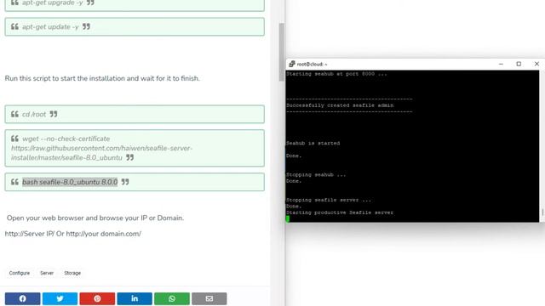The image size is (545, 306).
Task: Click 'Seahub is started' terminal line
Action: [313, 143]
